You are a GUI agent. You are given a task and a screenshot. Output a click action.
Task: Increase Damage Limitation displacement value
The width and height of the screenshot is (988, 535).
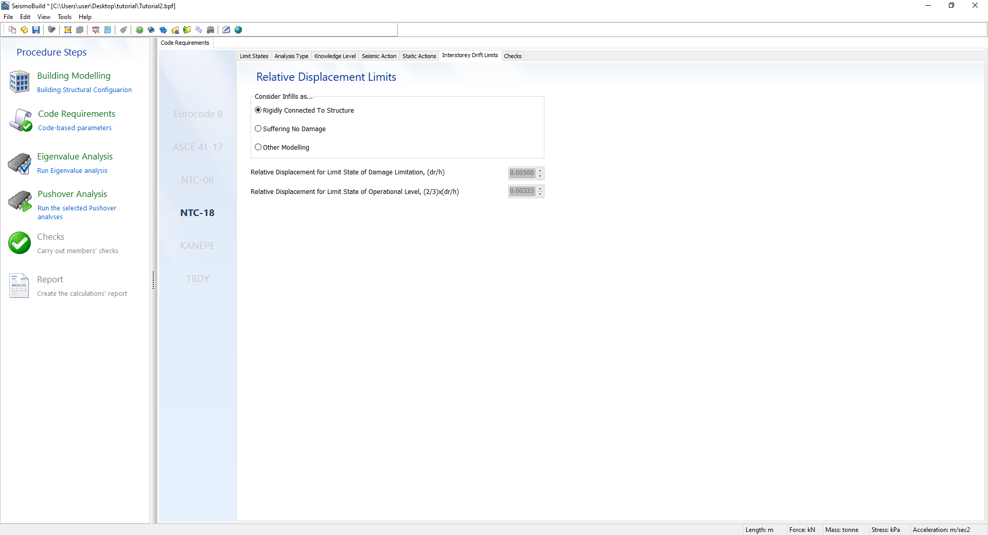pyautogui.click(x=540, y=170)
